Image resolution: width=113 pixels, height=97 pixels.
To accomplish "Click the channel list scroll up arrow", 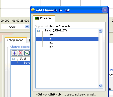I will point(100,31).
